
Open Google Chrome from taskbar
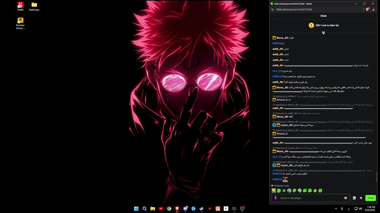click(x=169, y=209)
